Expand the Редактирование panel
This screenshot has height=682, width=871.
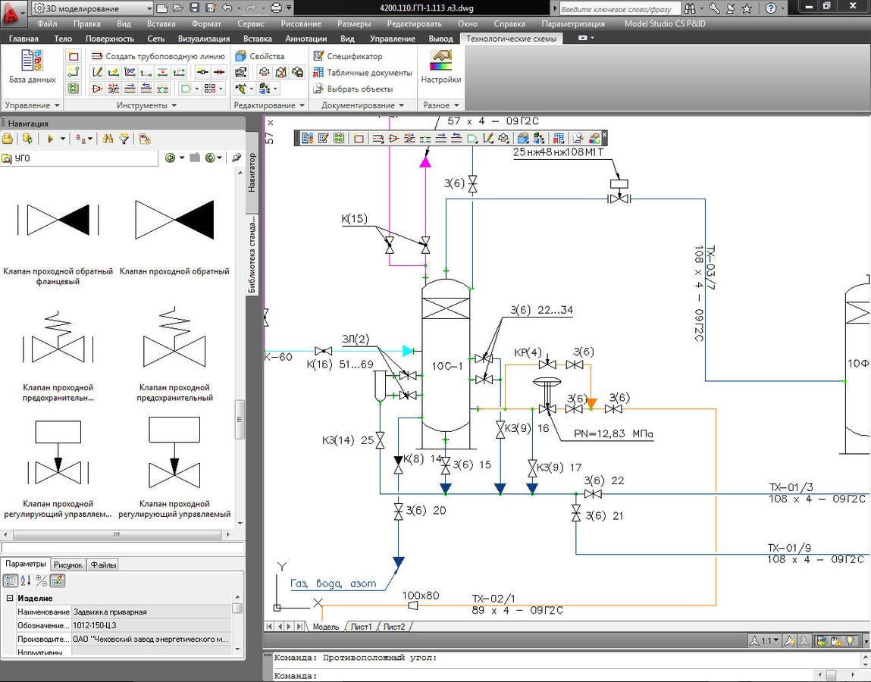(x=269, y=105)
